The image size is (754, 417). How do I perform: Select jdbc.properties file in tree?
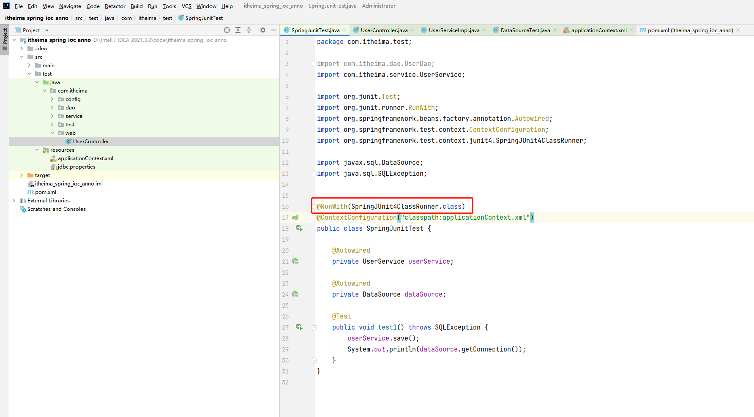(144, 166)
